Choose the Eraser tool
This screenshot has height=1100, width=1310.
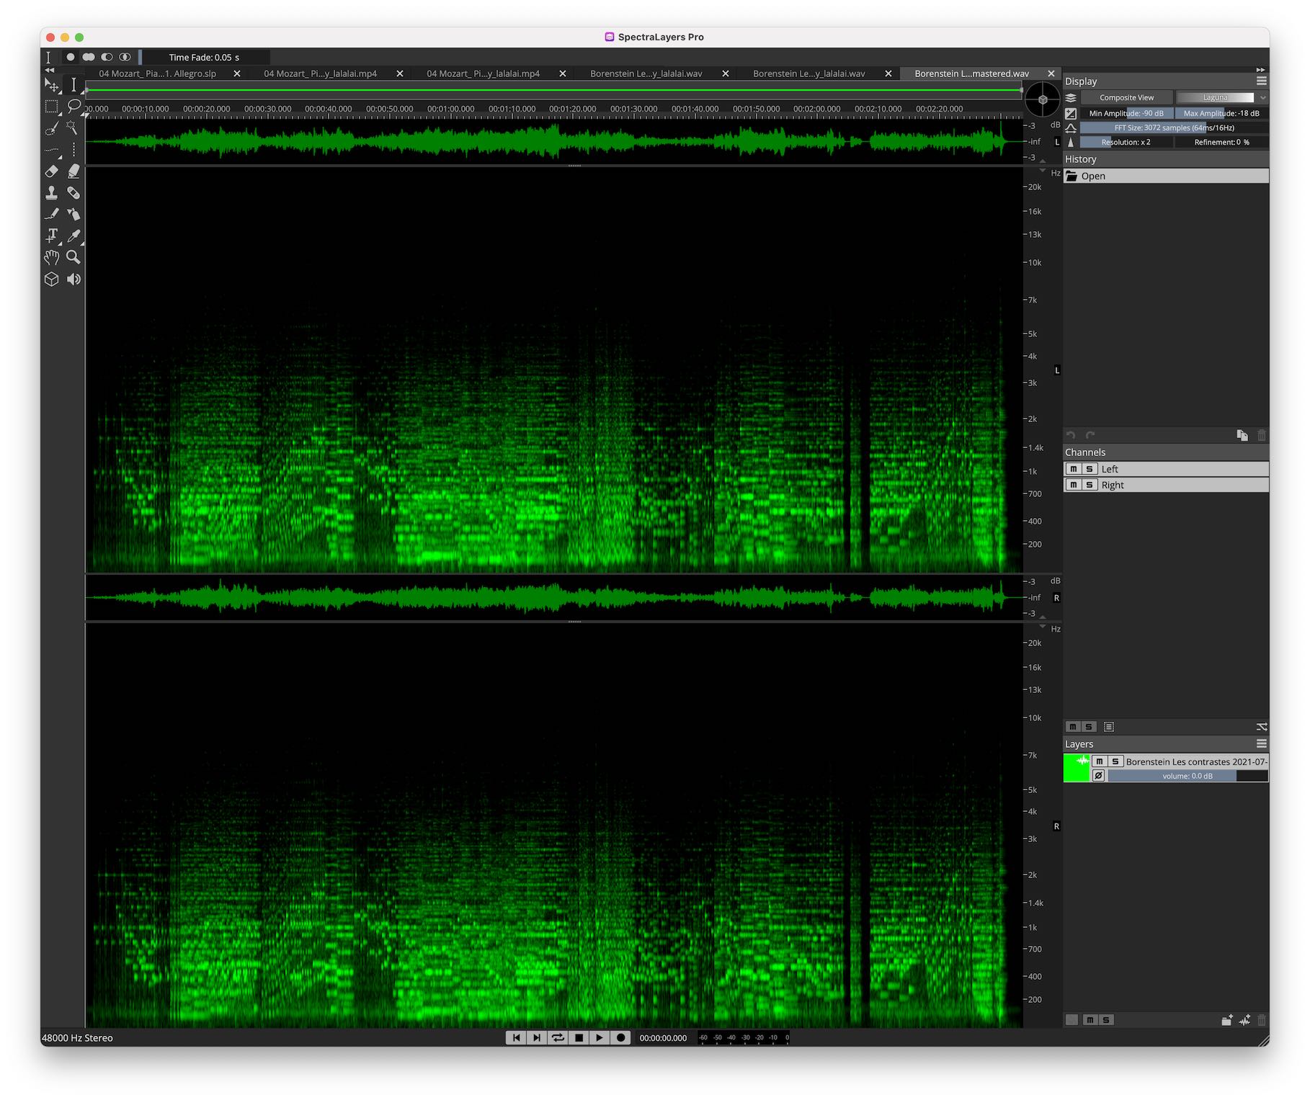pos(51,171)
